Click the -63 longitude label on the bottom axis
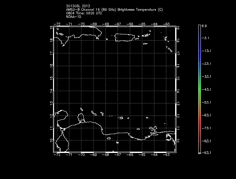This screenshot has height=179, width=236. coord(166,155)
